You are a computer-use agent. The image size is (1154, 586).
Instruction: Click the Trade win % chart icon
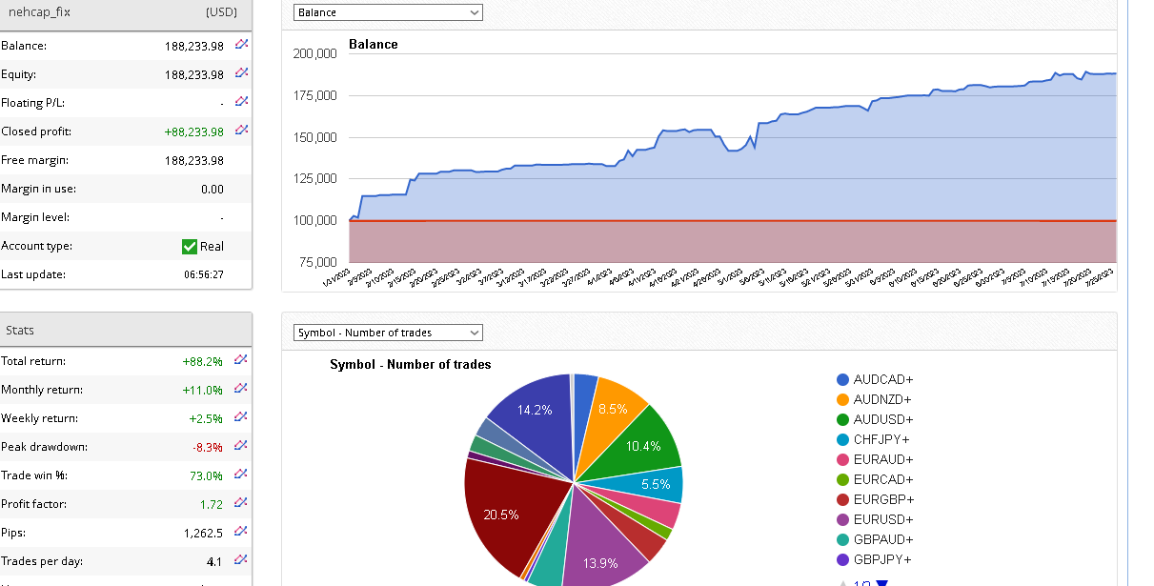point(241,475)
